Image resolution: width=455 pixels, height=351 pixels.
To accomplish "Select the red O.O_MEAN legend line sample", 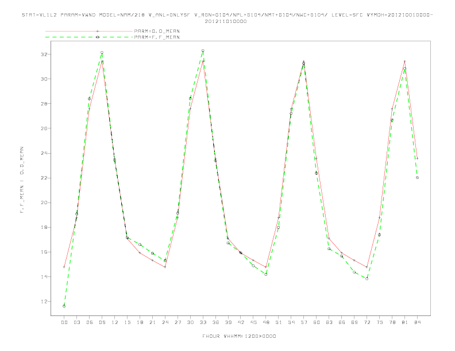I will click(x=89, y=31).
